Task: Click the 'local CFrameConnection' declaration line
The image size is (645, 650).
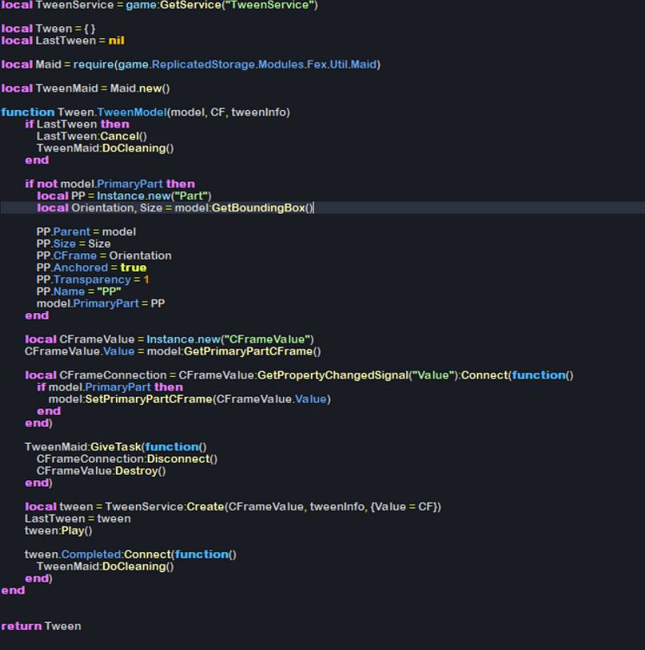Action: click(299, 375)
